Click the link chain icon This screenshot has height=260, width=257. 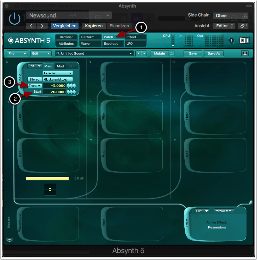coord(243,26)
